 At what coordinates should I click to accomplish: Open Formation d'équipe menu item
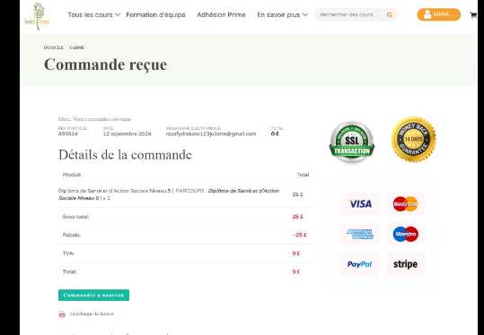click(x=155, y=14)
